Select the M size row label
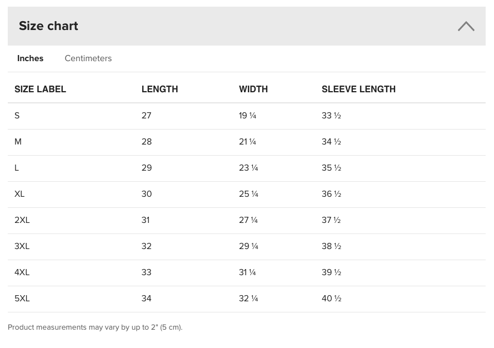Image resolution: width=494 pixels, height=348 pixels. [18, 142]
